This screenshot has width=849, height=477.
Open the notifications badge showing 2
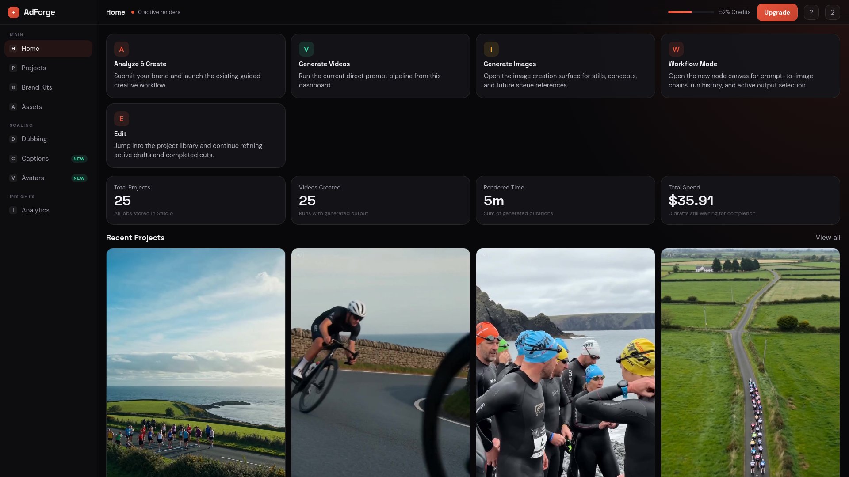tap(833, 12)
